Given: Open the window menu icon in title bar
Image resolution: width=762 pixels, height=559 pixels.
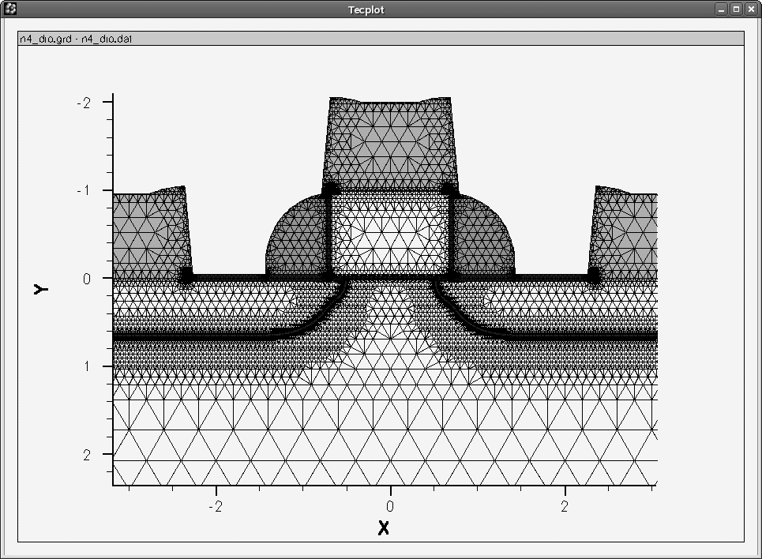Looking at the screenshot, I should click(x=11, y=9).
